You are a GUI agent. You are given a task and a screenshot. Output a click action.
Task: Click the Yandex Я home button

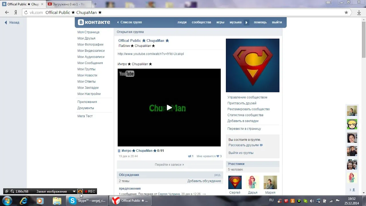pyautogui.click(x=16, y=13)
